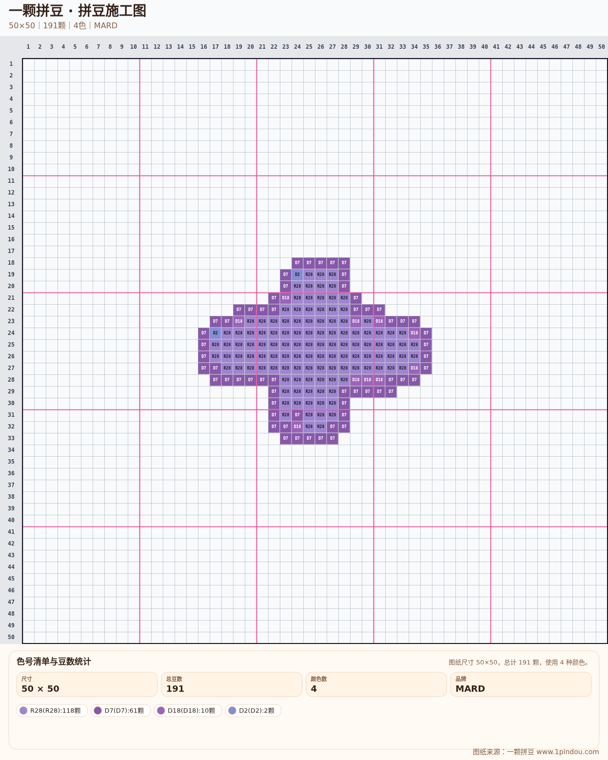Click row number 1 on left ruler
608x760 pixels.
pyautogui.click(x=11, y=64)
